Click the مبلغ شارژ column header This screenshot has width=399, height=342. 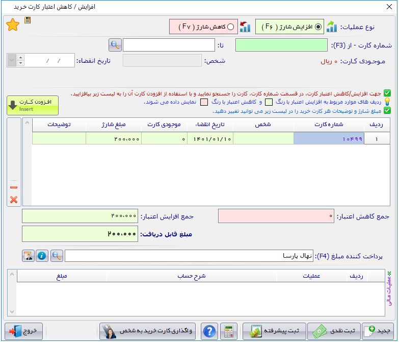pos(113,125)
